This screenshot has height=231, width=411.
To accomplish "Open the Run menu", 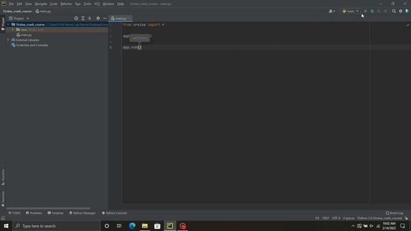I will [78, 4].
